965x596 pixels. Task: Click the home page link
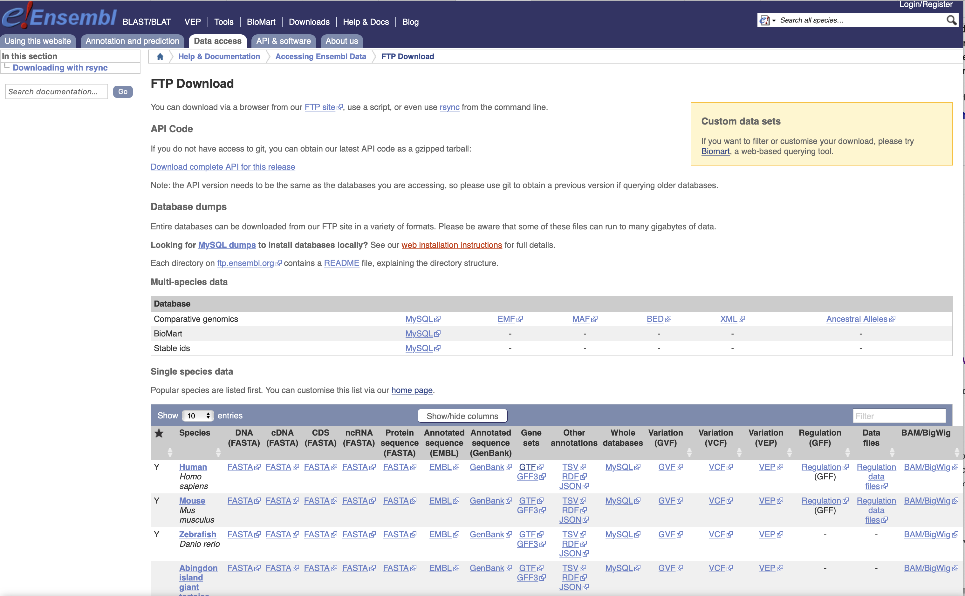[x=412, y=390]
